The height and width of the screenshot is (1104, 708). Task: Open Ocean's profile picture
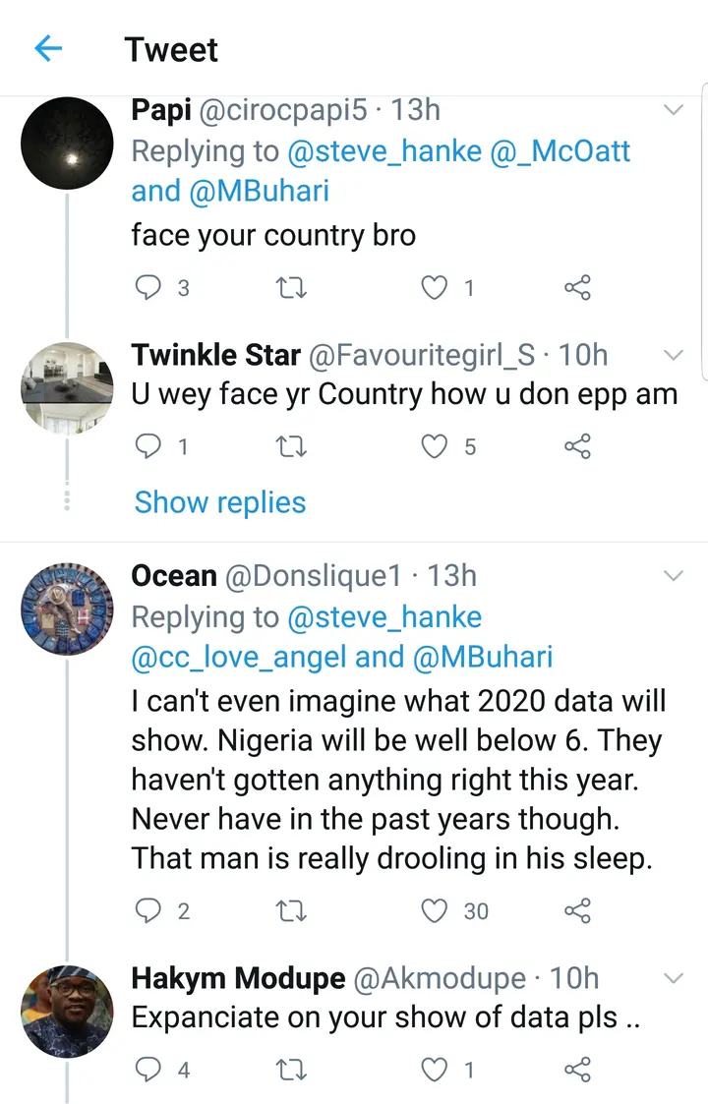(67, 610)
